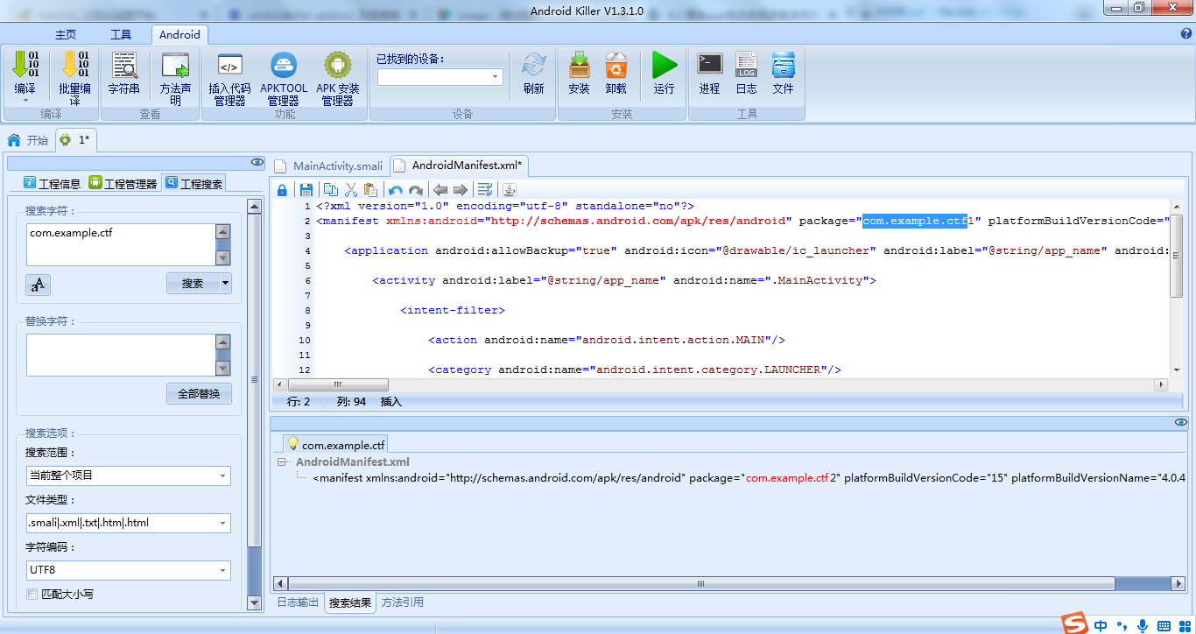Click the 全部替换 replace all button

click(x=199, y=393)
